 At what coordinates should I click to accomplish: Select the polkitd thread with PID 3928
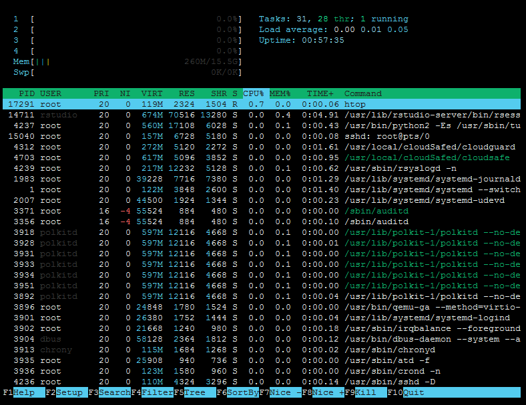pos(262,243)
